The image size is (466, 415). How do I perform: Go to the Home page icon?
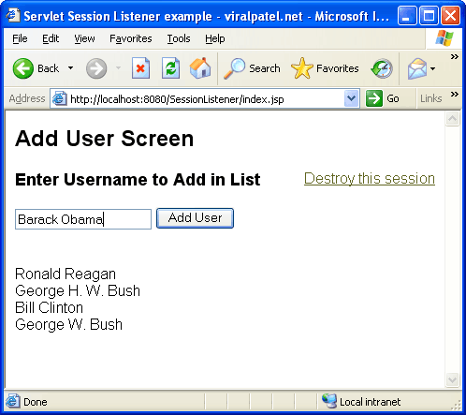coord(200,67)
